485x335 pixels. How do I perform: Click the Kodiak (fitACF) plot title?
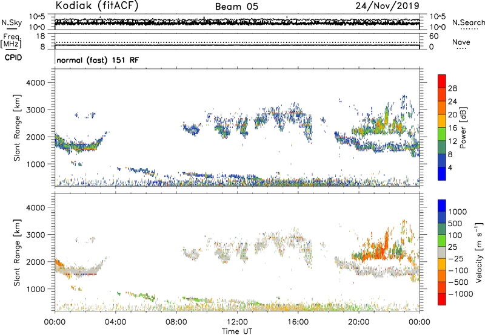pos(97,5)
